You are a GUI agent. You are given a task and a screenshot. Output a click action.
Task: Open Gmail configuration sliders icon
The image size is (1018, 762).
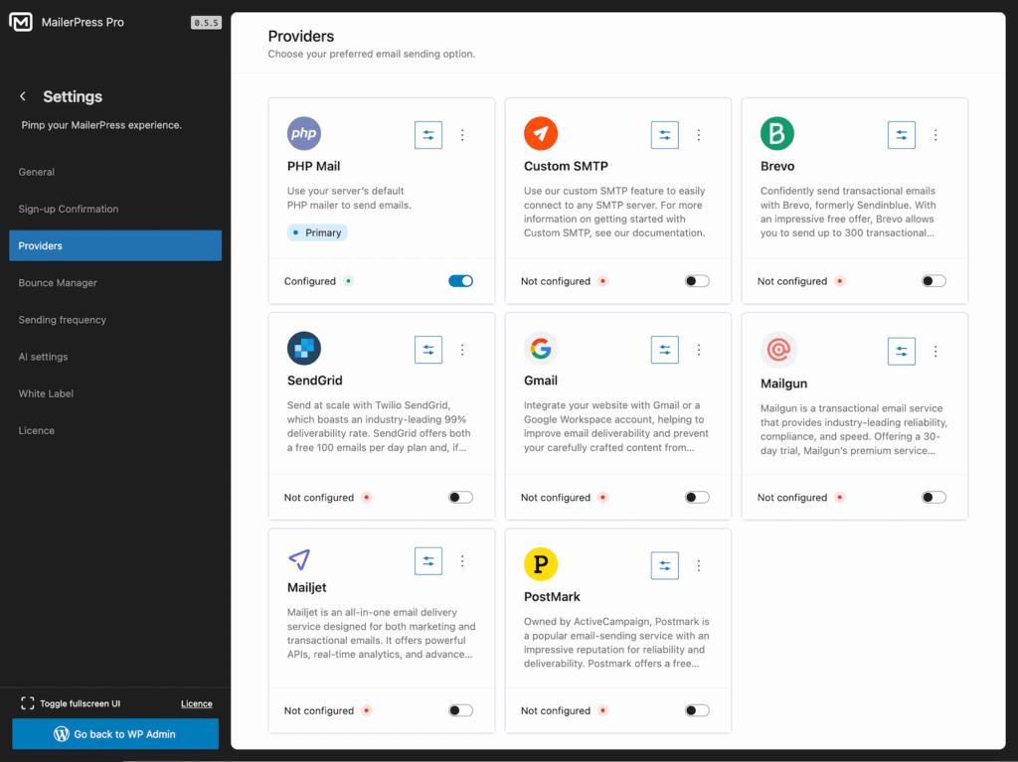pyautogui.click(x=664, y=350)
